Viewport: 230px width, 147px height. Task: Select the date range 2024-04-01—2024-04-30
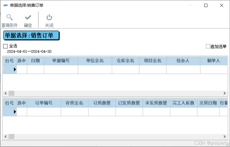(x=29, y=52)
